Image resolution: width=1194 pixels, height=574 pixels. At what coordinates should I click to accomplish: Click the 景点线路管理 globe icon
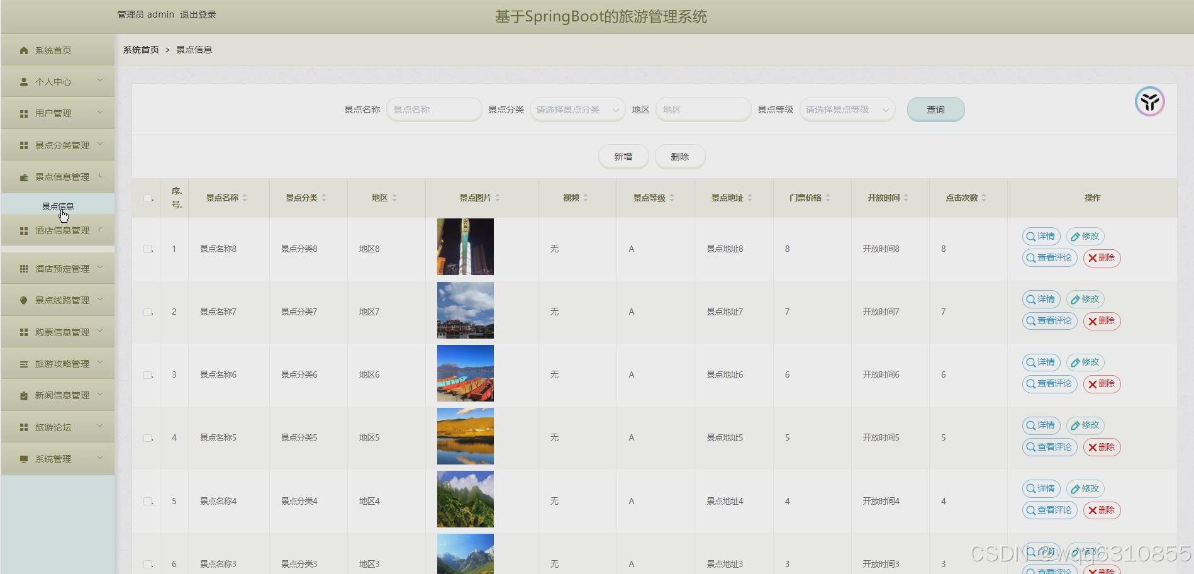coord(23,300)
